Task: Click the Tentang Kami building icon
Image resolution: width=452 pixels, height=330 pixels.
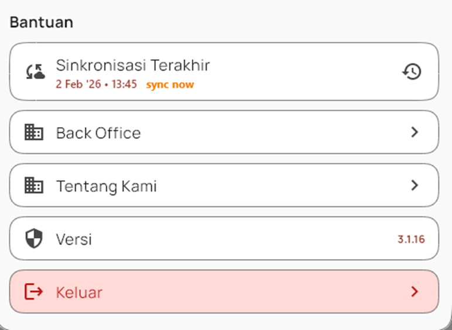Action: [34, 186]
